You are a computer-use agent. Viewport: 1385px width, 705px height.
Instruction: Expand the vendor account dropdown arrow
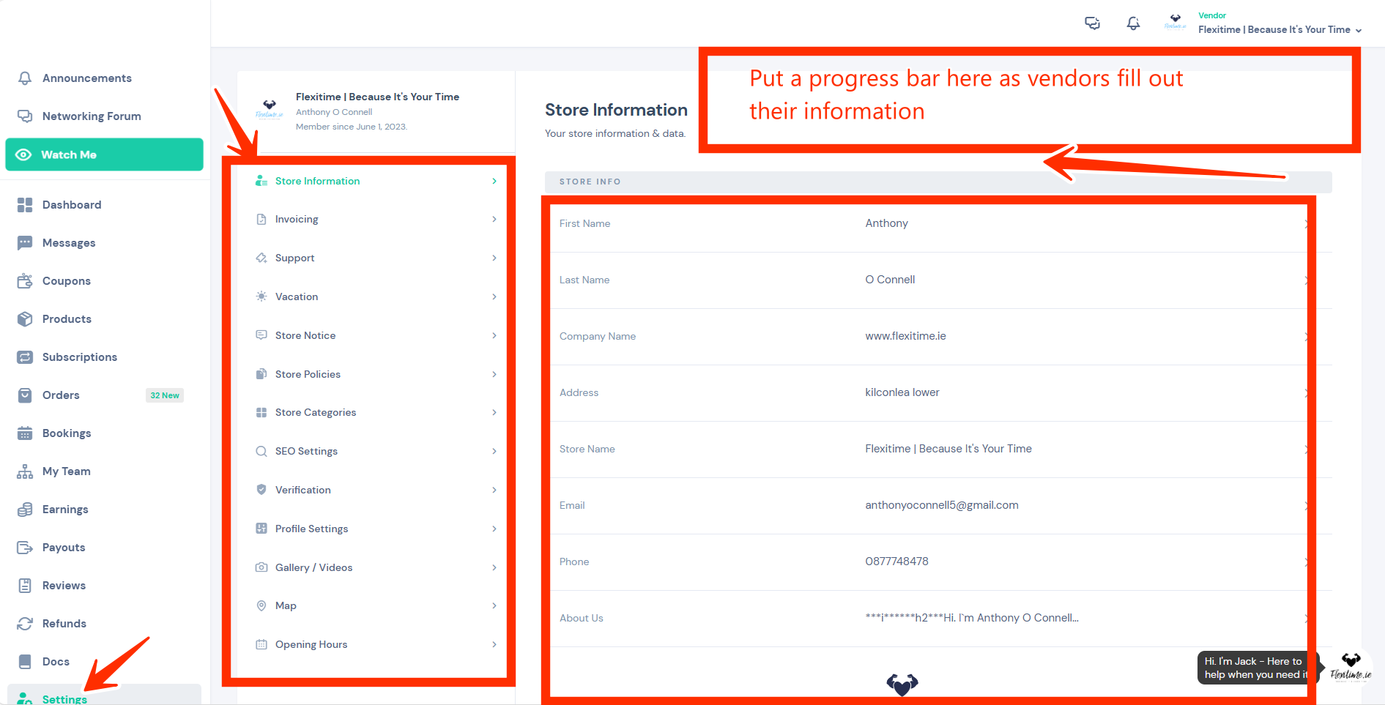click(x=1359, y=31)
